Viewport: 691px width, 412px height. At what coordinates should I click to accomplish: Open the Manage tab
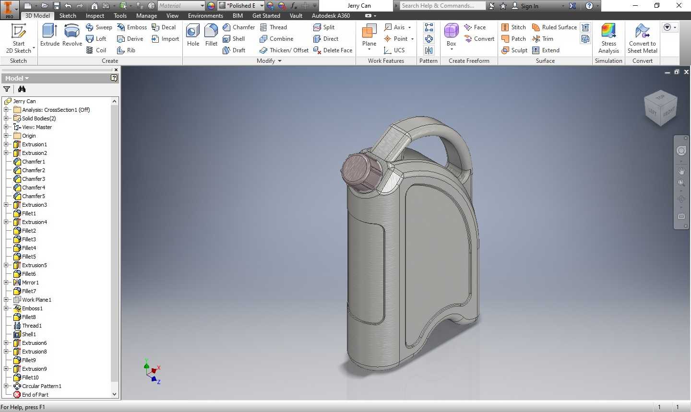pos(146,16)
